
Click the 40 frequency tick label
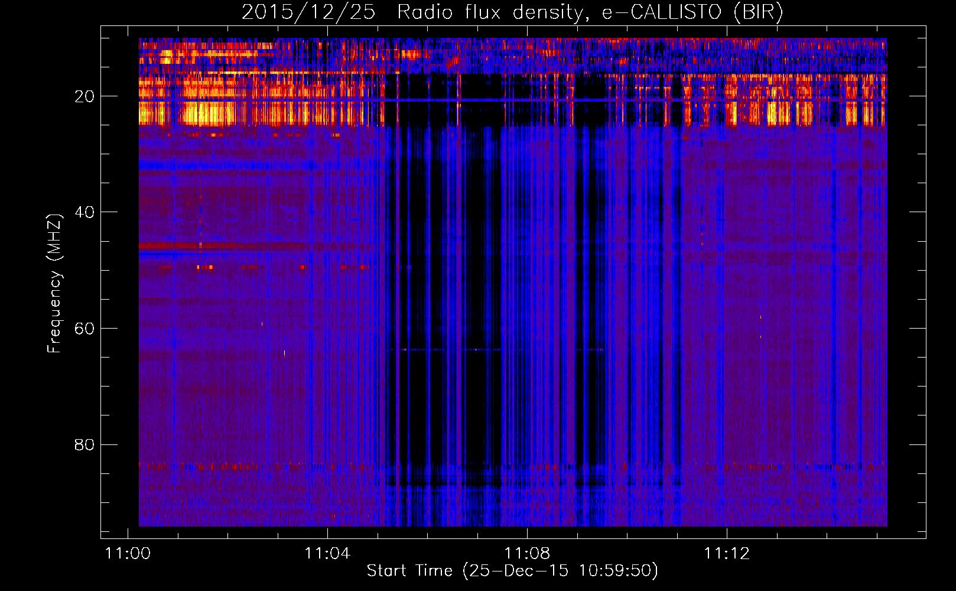point(84,212)
